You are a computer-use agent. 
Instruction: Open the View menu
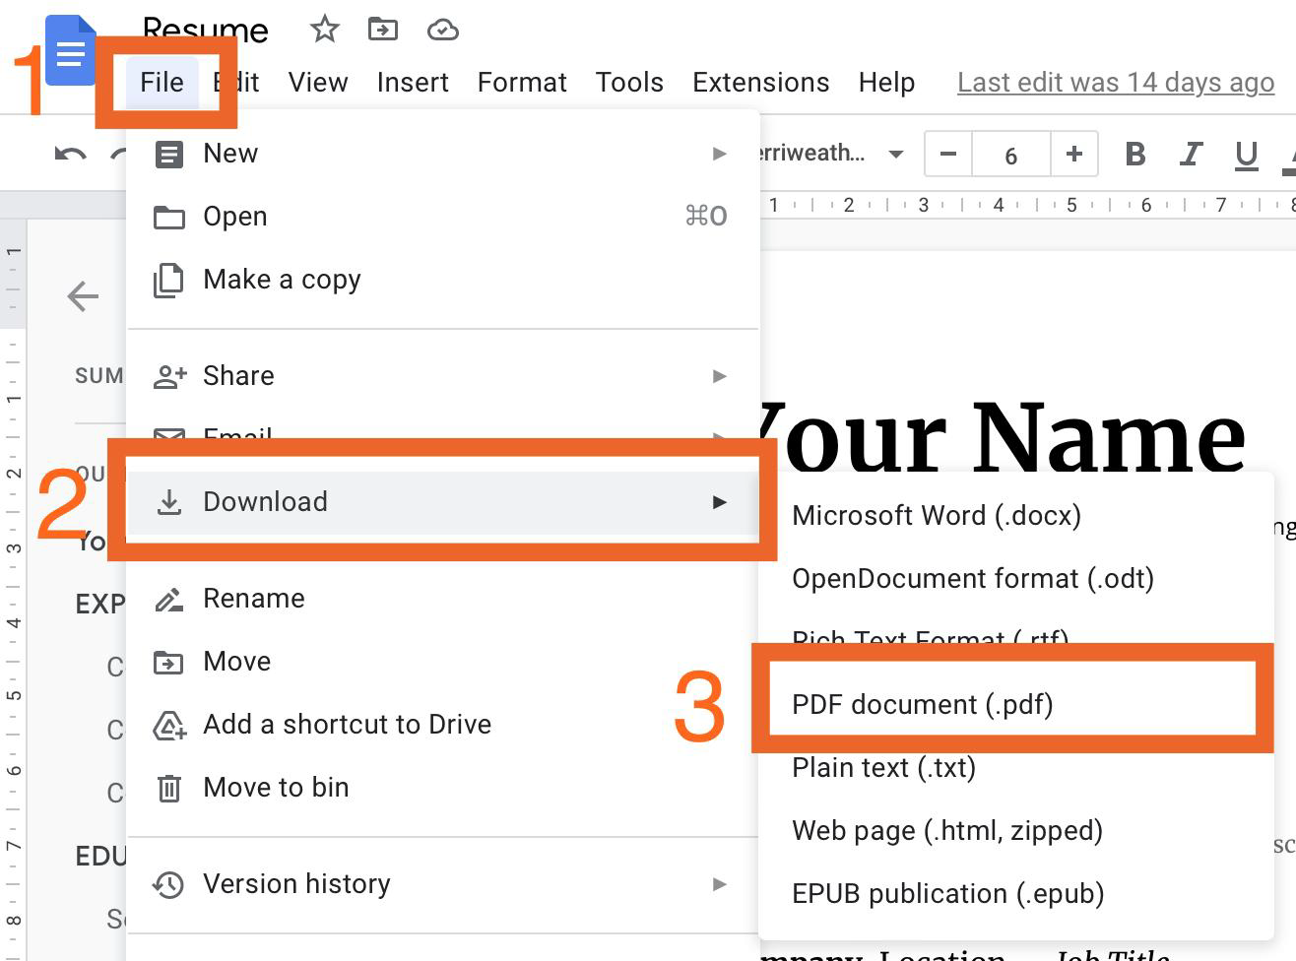tap(318, 83)
